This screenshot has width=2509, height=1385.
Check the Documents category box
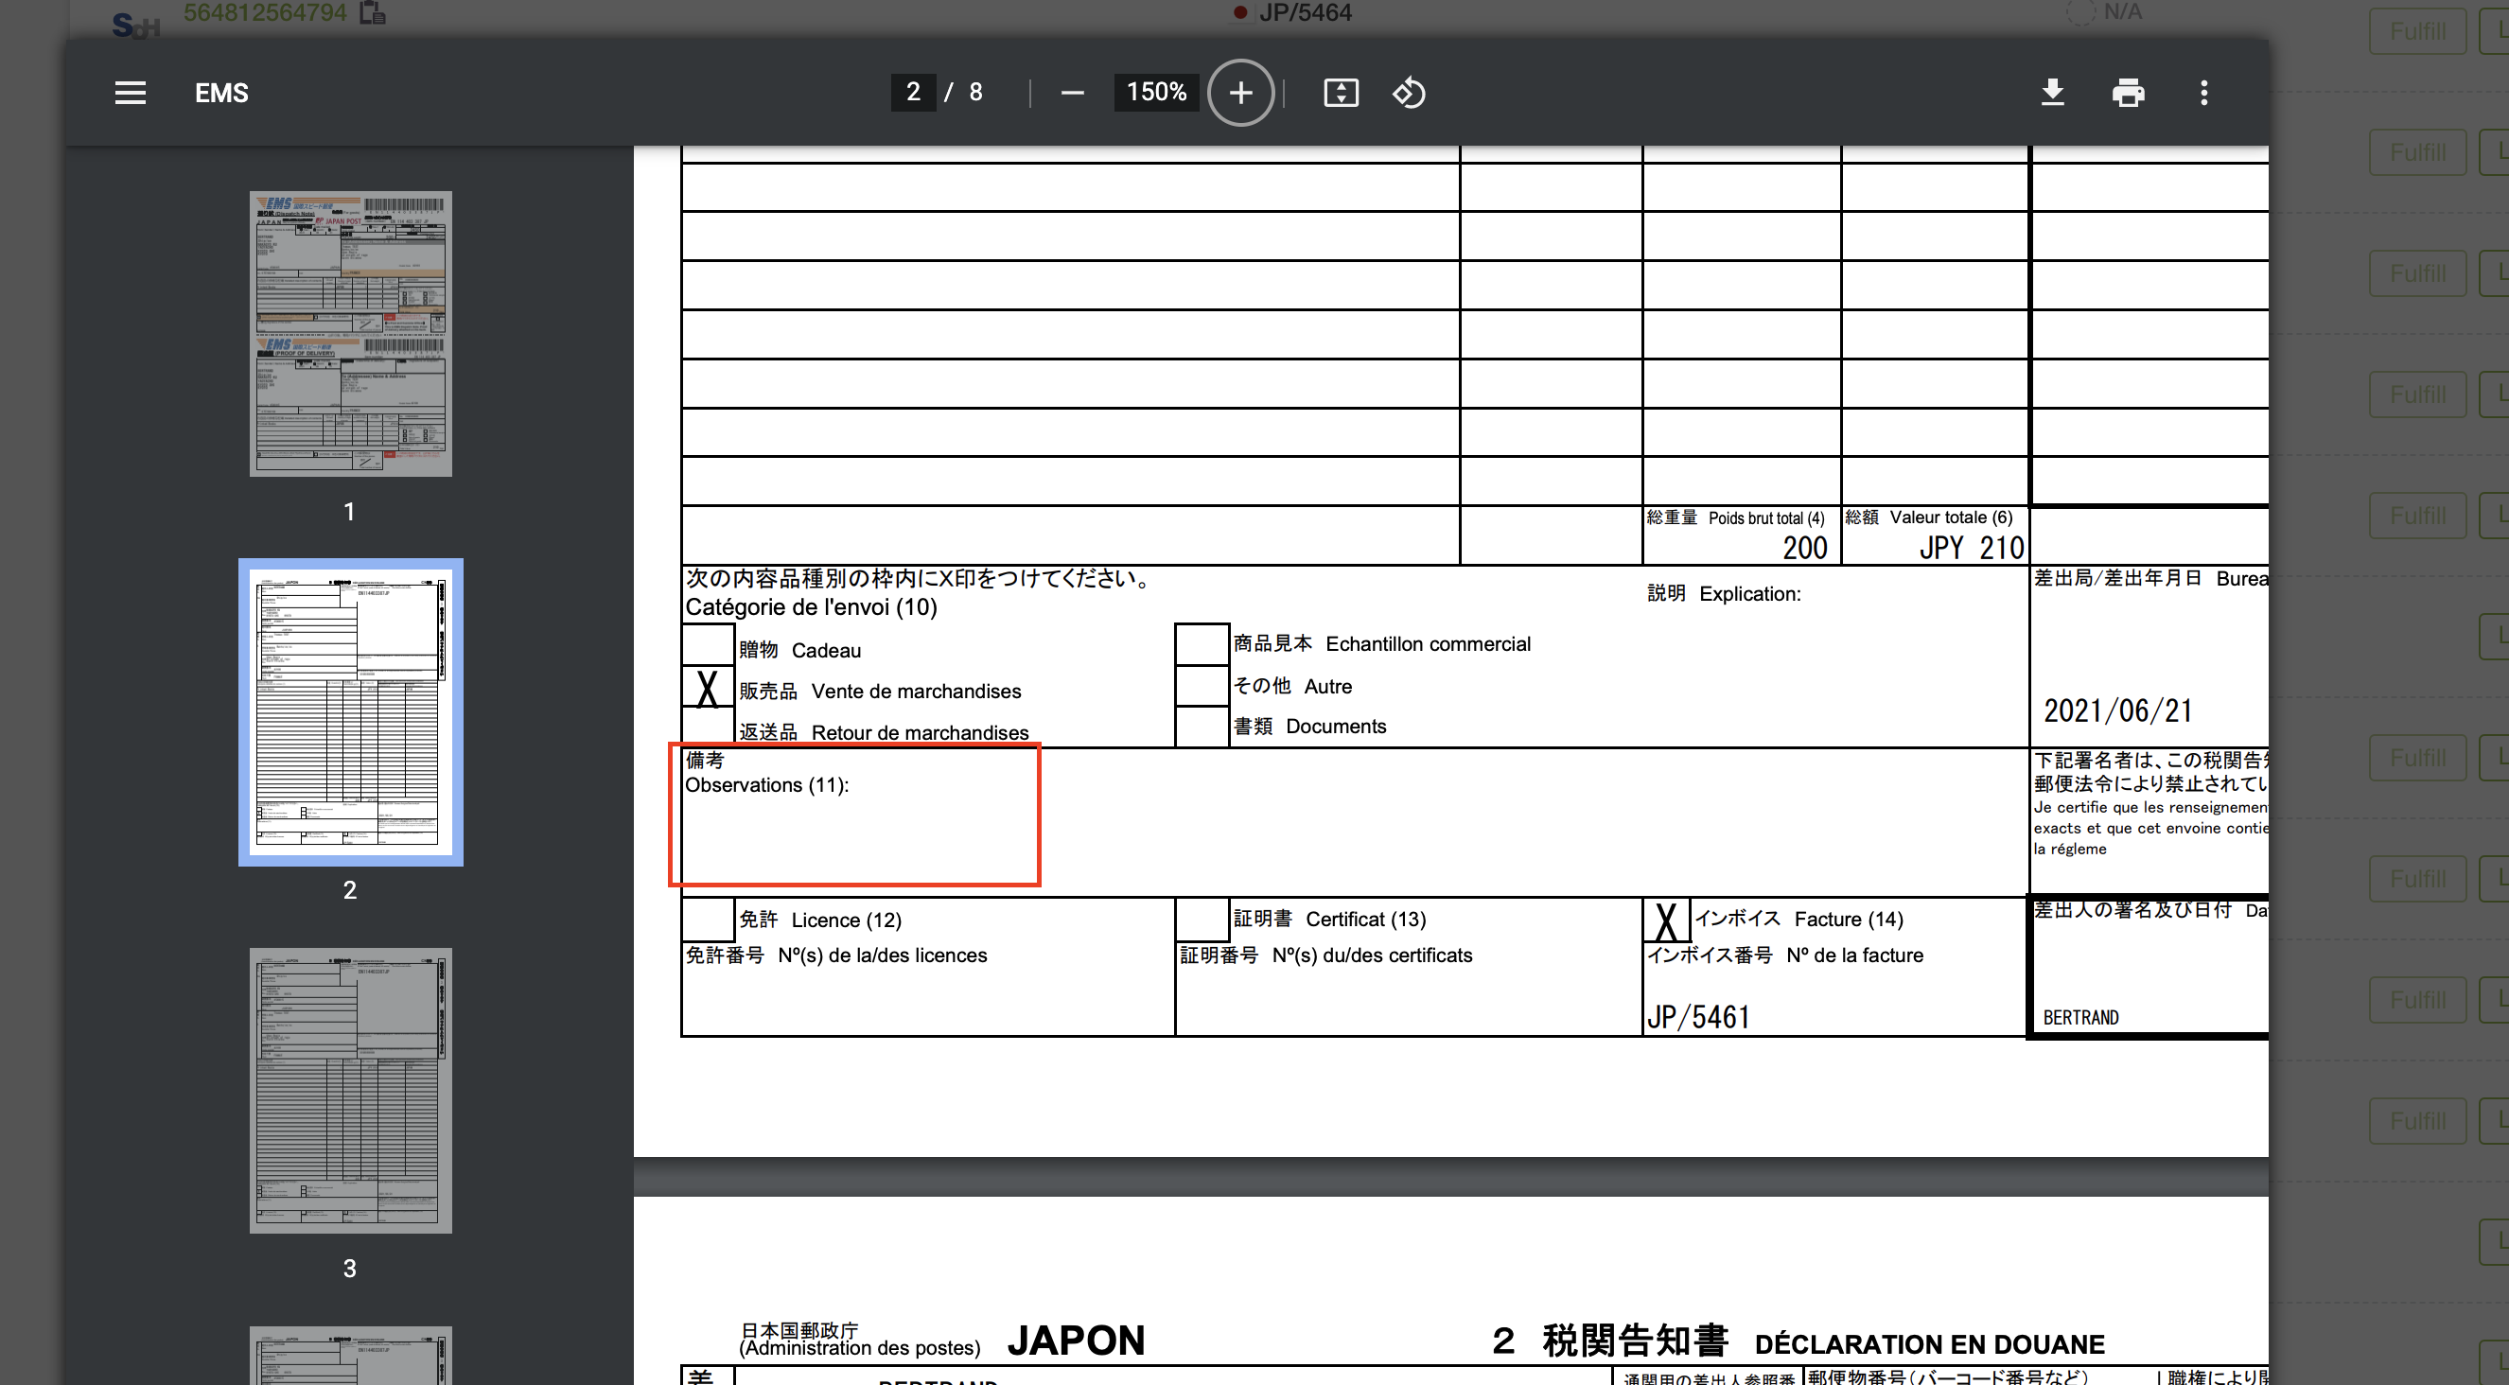tap(1201, 726)
